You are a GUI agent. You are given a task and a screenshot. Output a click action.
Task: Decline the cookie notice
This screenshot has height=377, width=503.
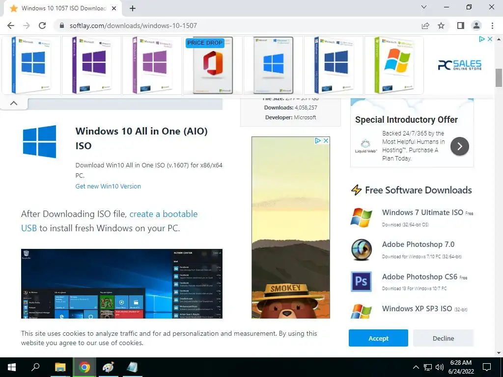click(x=444, y=338)
